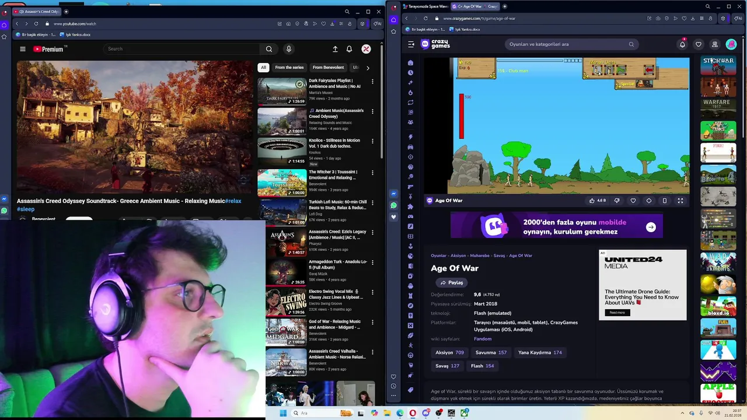
Task: Toggle mobile view icon under game
Action: pos(665,201)
